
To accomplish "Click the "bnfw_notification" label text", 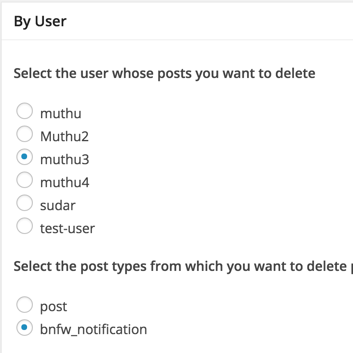I will point(94,330).
